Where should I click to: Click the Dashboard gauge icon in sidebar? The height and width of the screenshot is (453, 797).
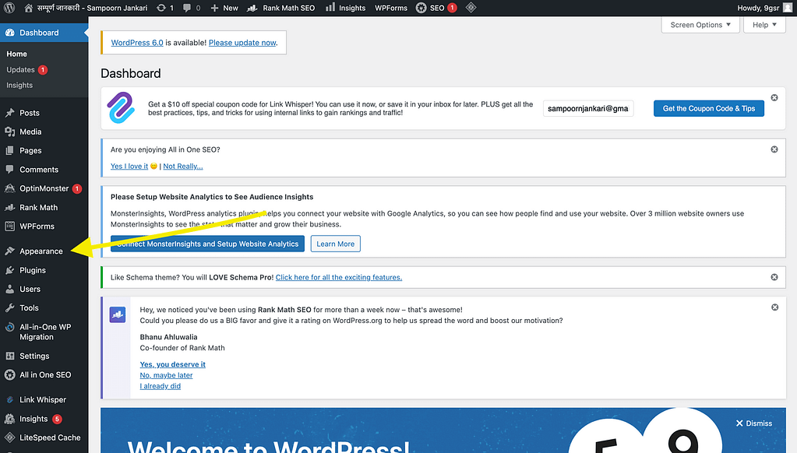pos(9,33)
